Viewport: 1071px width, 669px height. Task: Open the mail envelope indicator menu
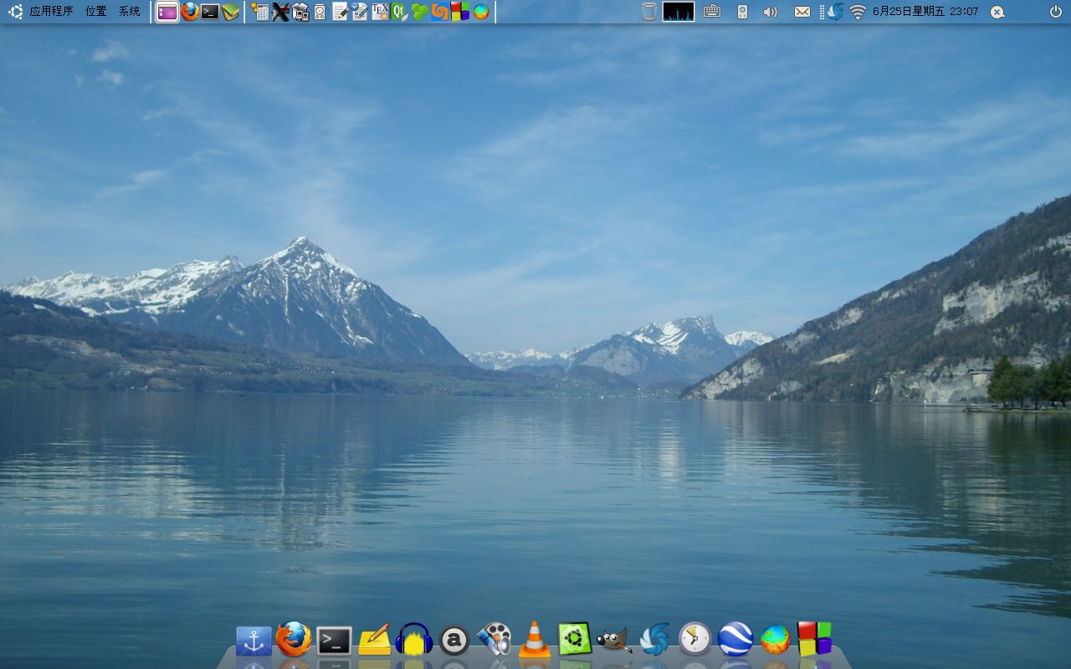(x=802, y=12)
